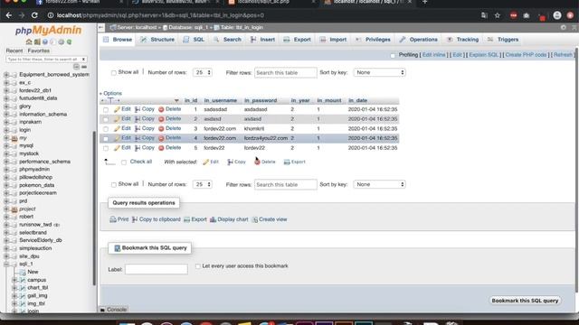Open the Operations tab
The height and width of the screenshot is (325, 579).
(419, 40)
